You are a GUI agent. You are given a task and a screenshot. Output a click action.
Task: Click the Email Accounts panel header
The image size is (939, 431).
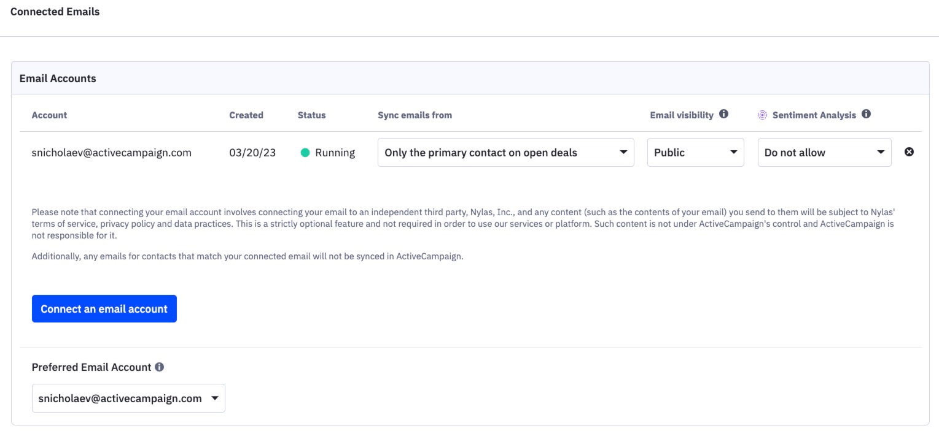[x=58, y=78]
